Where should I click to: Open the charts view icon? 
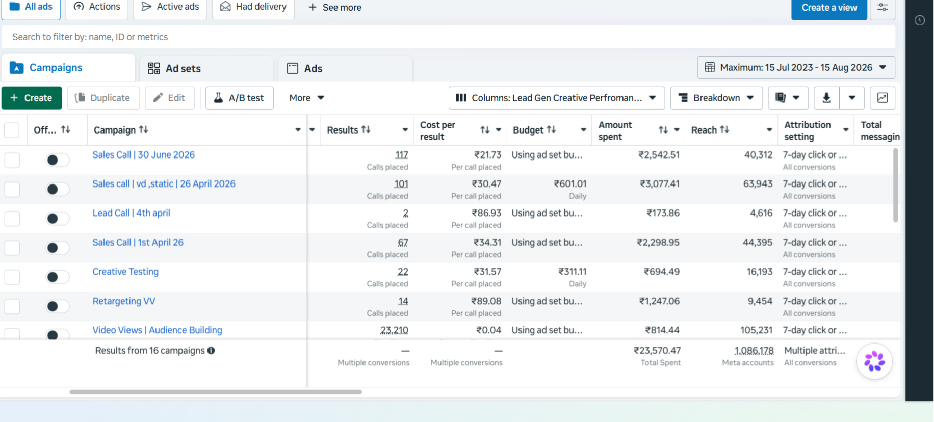(882, 98)
